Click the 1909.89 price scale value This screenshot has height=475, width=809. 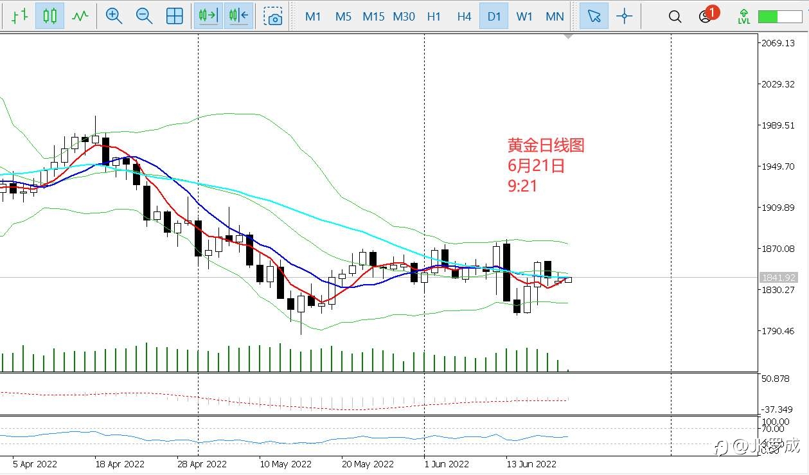[x=778, y=208]
